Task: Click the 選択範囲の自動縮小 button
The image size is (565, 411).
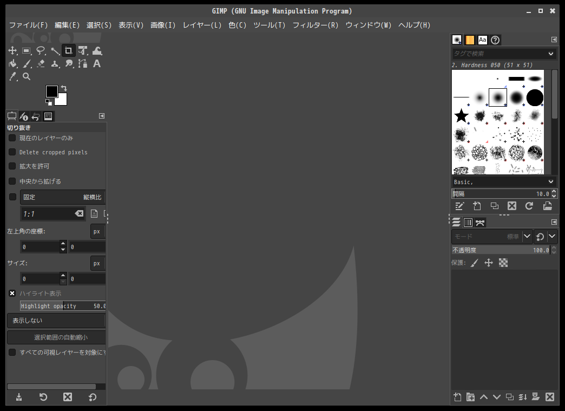Action: point(56,337)
